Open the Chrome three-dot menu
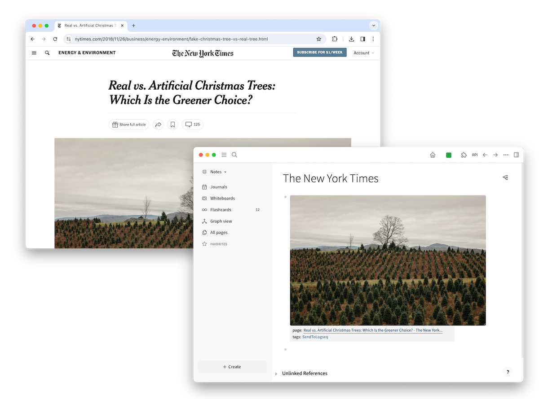 point(373,39)
